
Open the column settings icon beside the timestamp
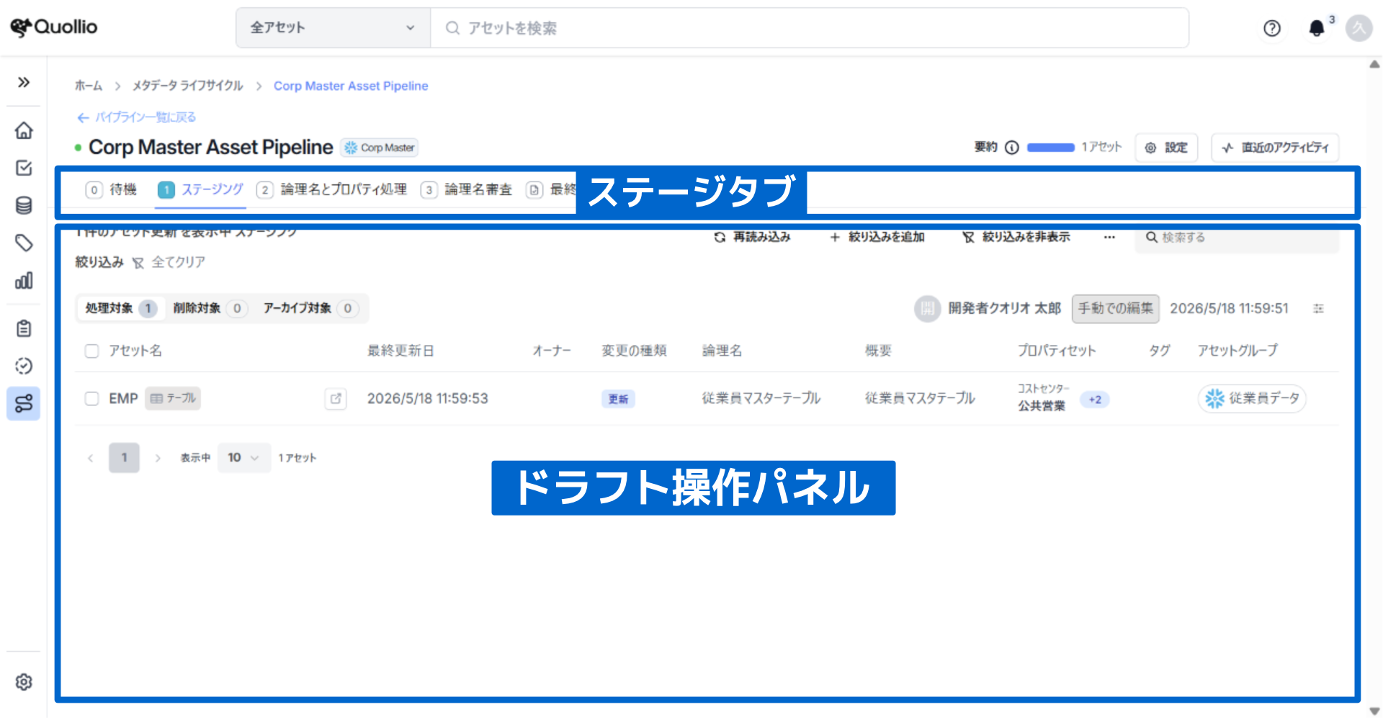1318,308
